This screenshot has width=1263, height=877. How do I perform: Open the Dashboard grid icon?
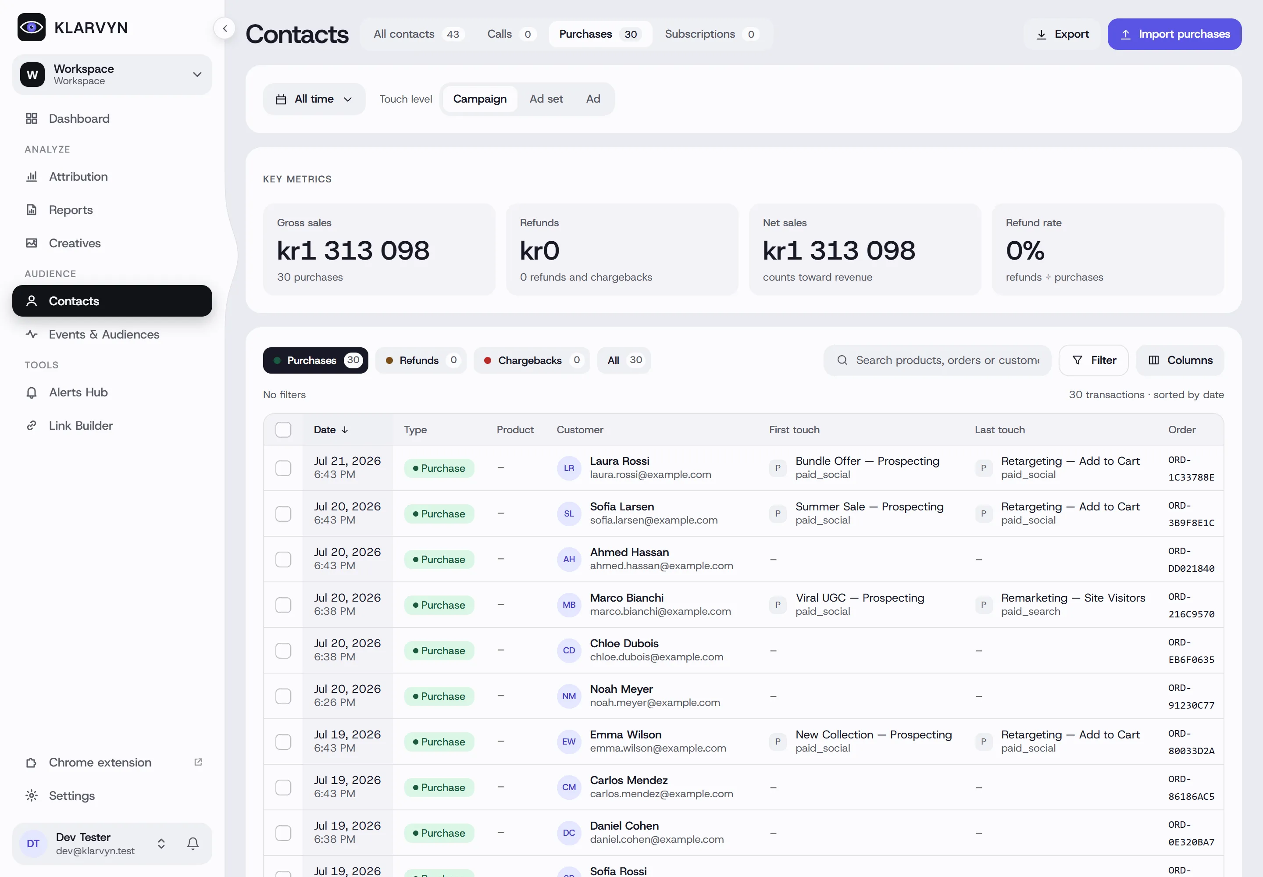coord(32,119)
